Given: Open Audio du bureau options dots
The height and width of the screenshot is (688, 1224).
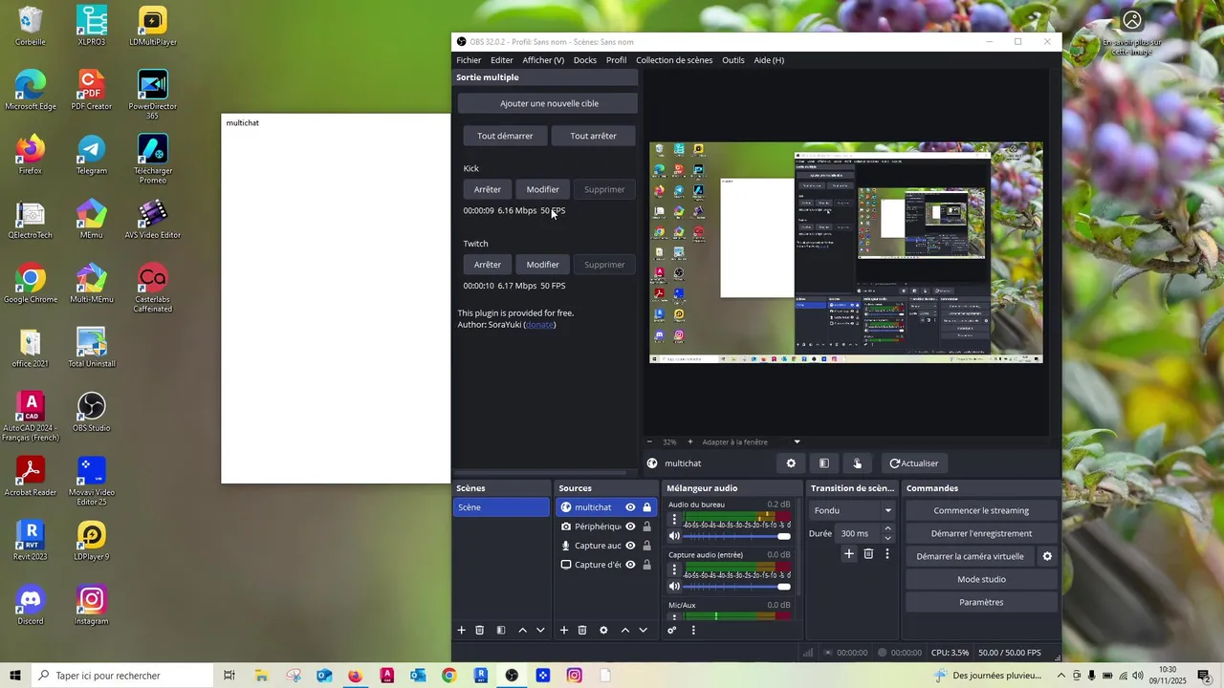Looking at the screenshot, I should [x=674, y=520].
